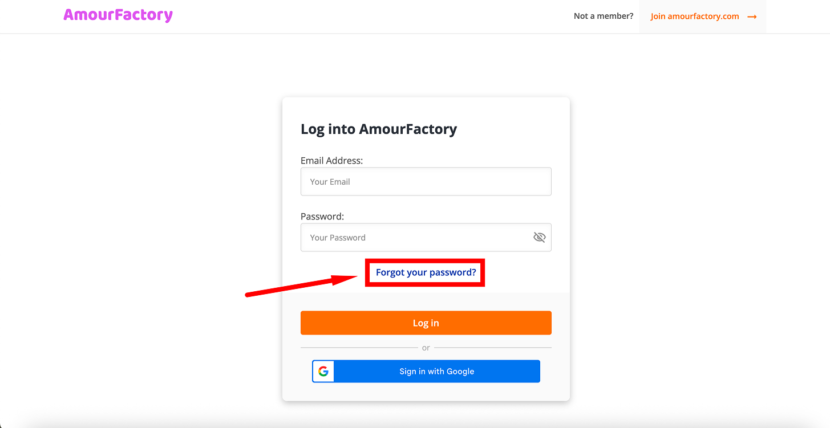
Task: Click the red arrow pointing at Forgot password
Action: click(x=302, y=286)
